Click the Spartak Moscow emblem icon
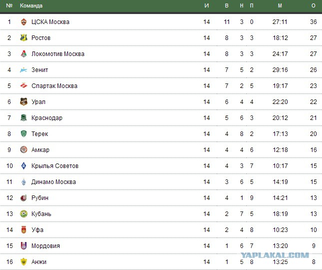This screenshot has width=322, height=270. pos(23,86)
